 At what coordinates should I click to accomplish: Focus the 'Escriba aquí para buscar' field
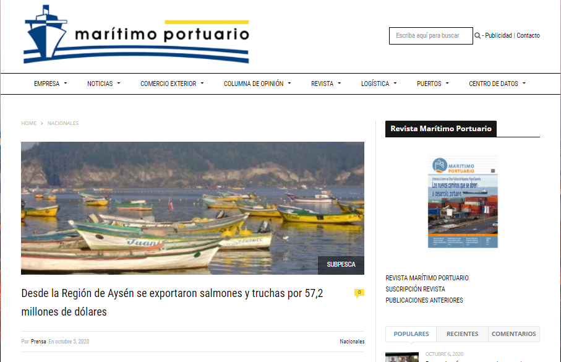click(430, 36)
